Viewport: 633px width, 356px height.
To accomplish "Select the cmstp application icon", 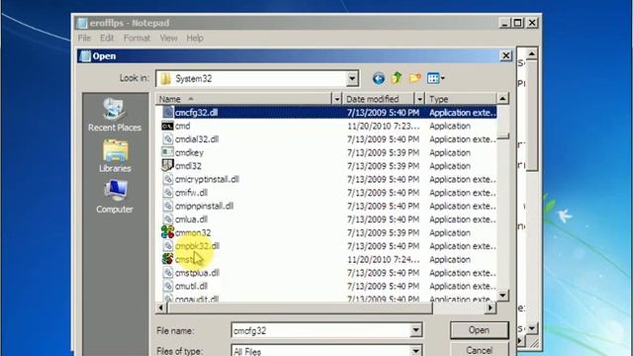I will coord(167,259).
